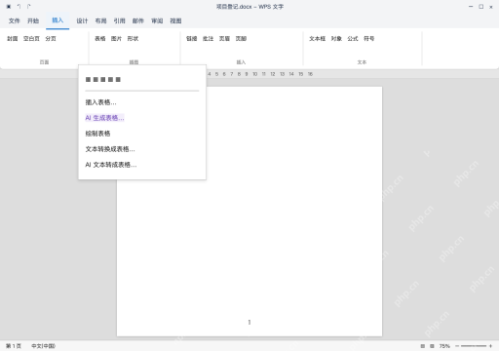Click the zoom out minus button
Image resolution: width=499 pixels, height=351 pixels.
pos(457,346)
